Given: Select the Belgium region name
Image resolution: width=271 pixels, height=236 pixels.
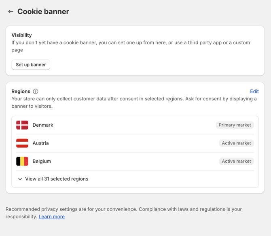Looking at the screenshot, I should click(x=42, y=161).
